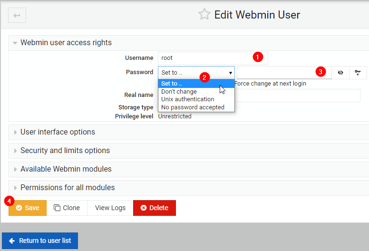Click the generate password key icon
This screenshot has height=251, width=369.
coord(358,73)
